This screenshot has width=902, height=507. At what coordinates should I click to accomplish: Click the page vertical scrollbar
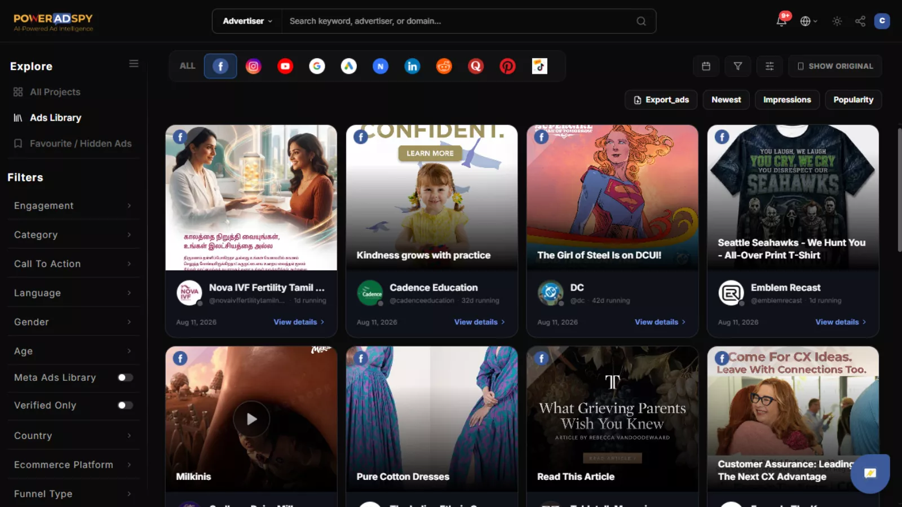[x=899, y=190]
